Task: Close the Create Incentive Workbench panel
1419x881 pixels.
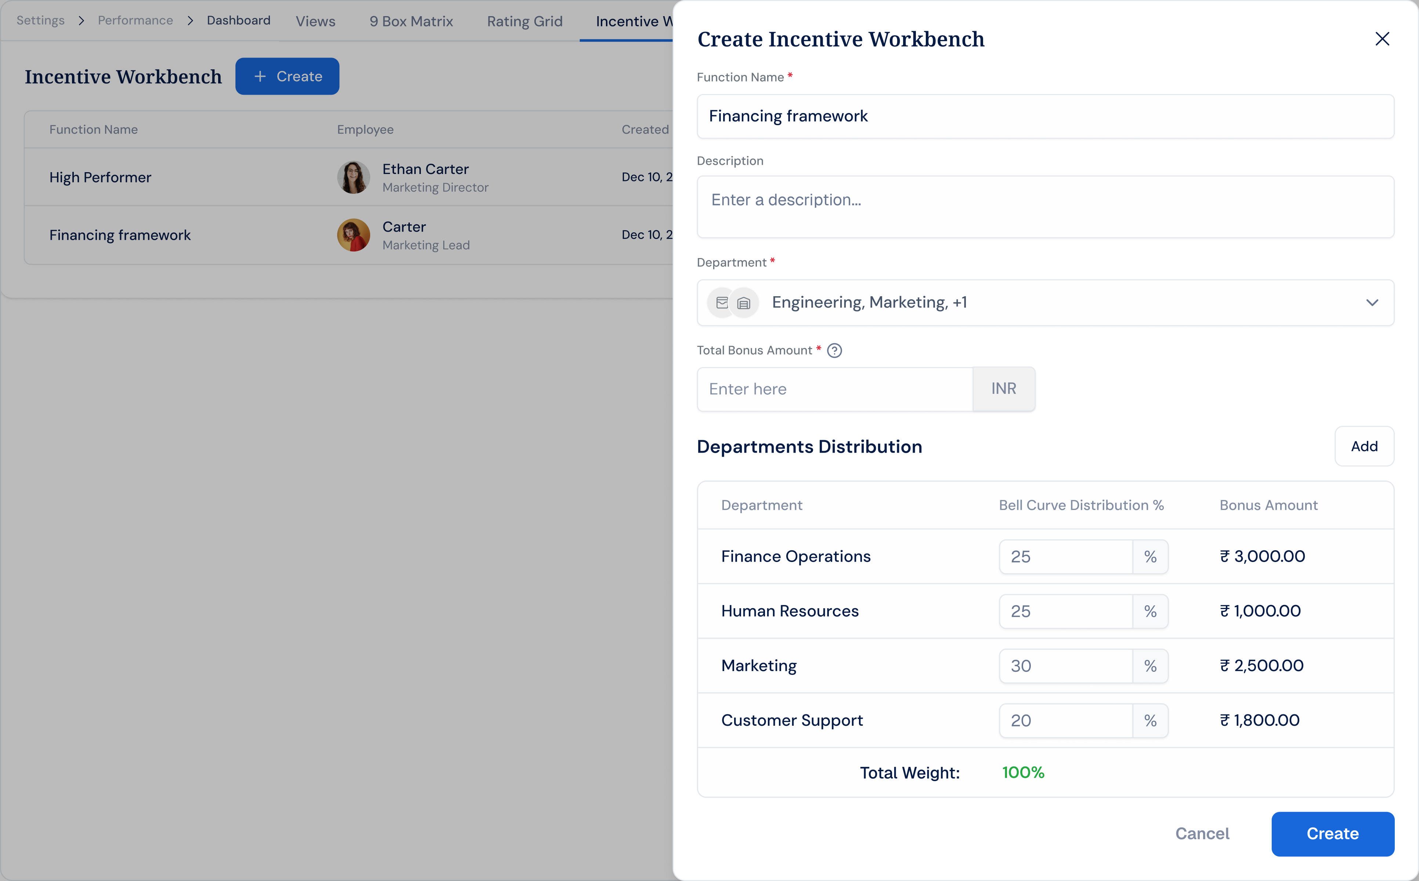Action: pyautogui.click(x=1382, y=39)
